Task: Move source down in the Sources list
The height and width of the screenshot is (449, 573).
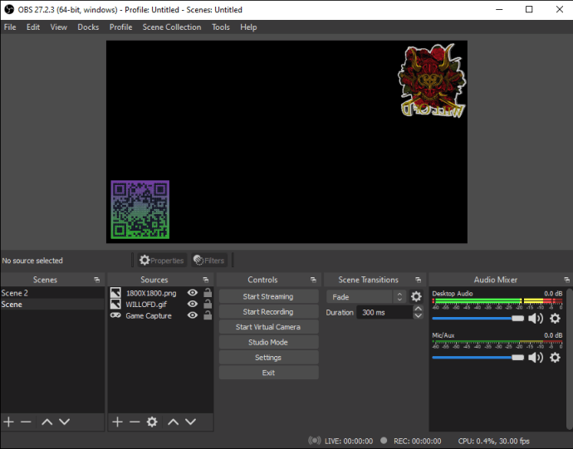Action: pyautogui.click(x=190, y=422)
